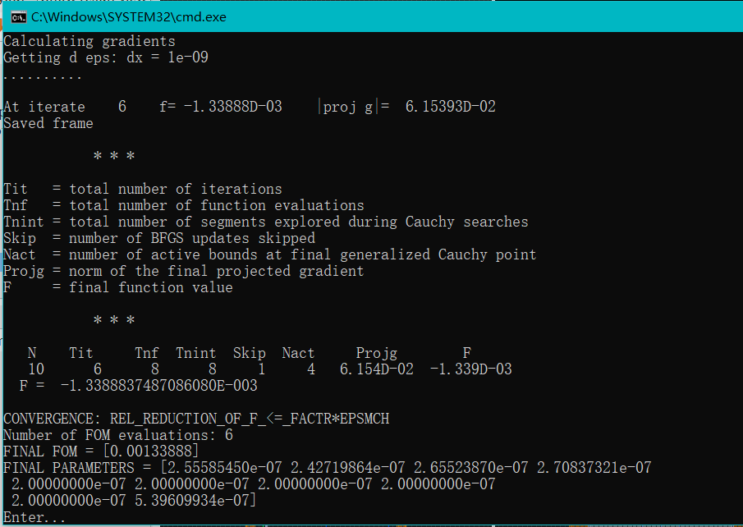Click the "Projg" column header in results table
The height and width of the screenshot is (527, 743).
pyautogui.click(x=376, y=353)
